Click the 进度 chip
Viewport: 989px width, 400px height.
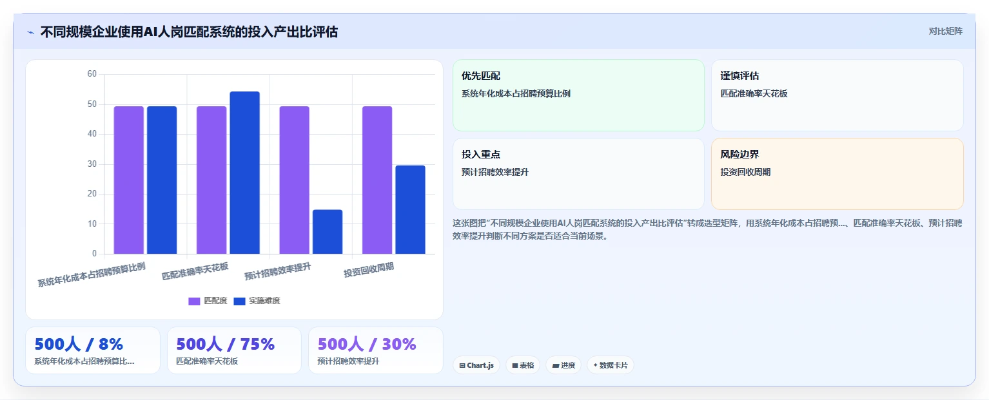[563, 365]
